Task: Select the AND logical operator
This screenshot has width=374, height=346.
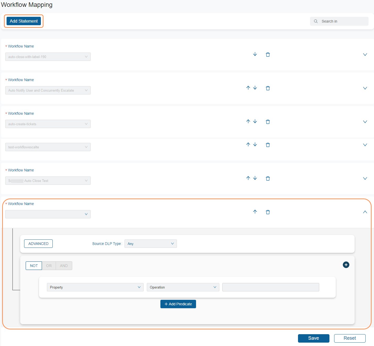Action: [64, 266]
